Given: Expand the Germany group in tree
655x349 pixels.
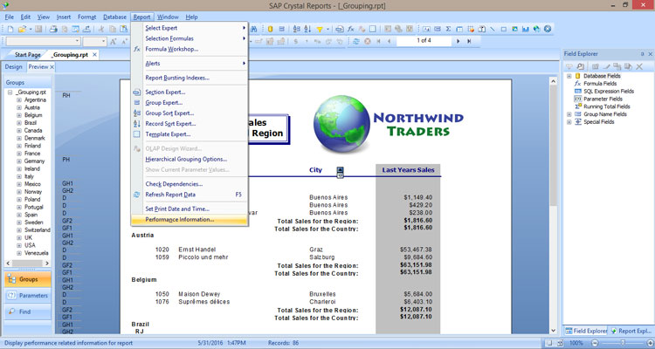Looking at the screenshot, I should (19, 161).
